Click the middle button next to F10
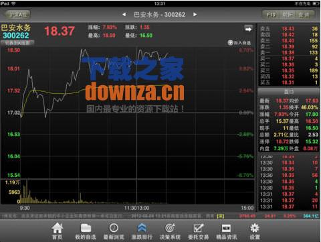The image size is (321, 242). [288, 15]
